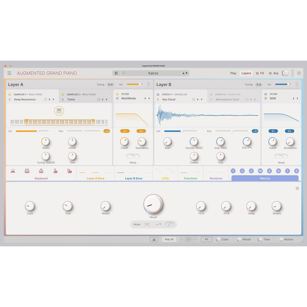Screen dimensions: 307x307
Task: Select next MultiMode filter type
Action: (x=149, y=98)
